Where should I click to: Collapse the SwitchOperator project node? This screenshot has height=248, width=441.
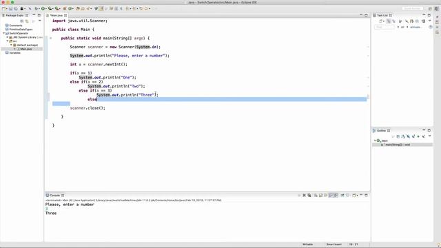[x=4, y=33]
